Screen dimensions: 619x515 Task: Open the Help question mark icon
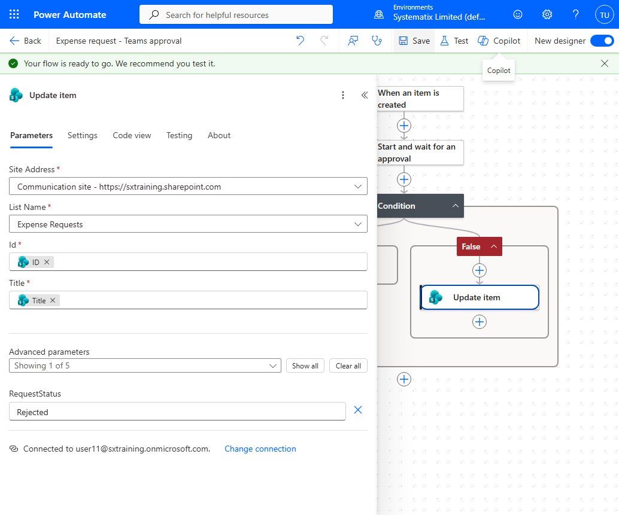[x=575, y=14]
